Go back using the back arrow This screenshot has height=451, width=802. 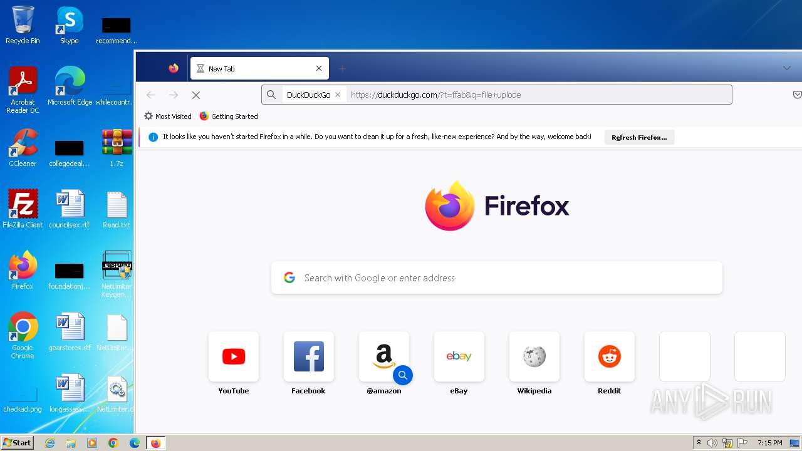(151, 95)
